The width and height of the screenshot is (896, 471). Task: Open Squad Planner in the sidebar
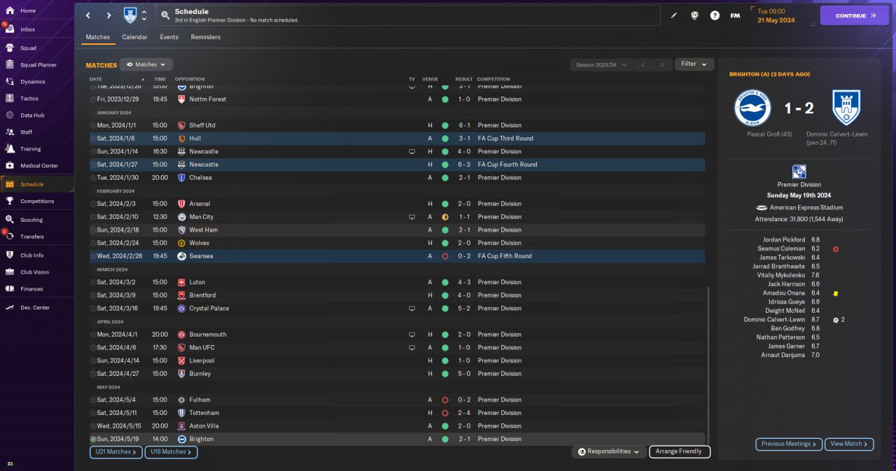38,65
